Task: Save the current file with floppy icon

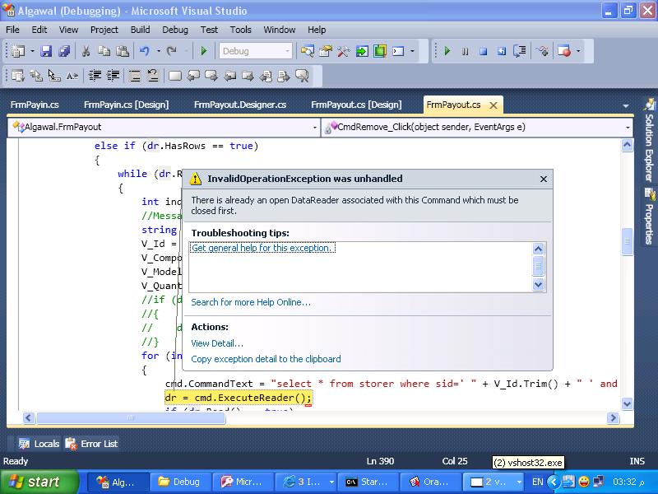Action: click(x=46, y=51)
